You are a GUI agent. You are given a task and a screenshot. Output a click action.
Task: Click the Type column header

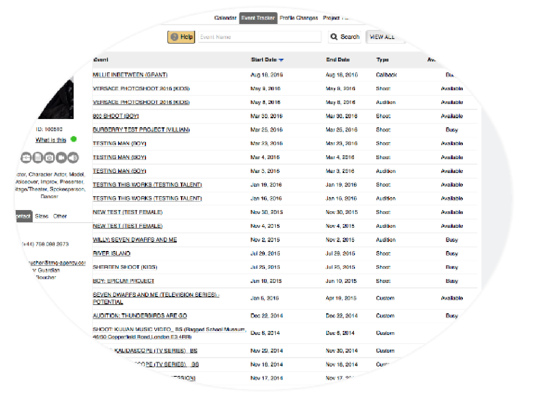[382, 60]
